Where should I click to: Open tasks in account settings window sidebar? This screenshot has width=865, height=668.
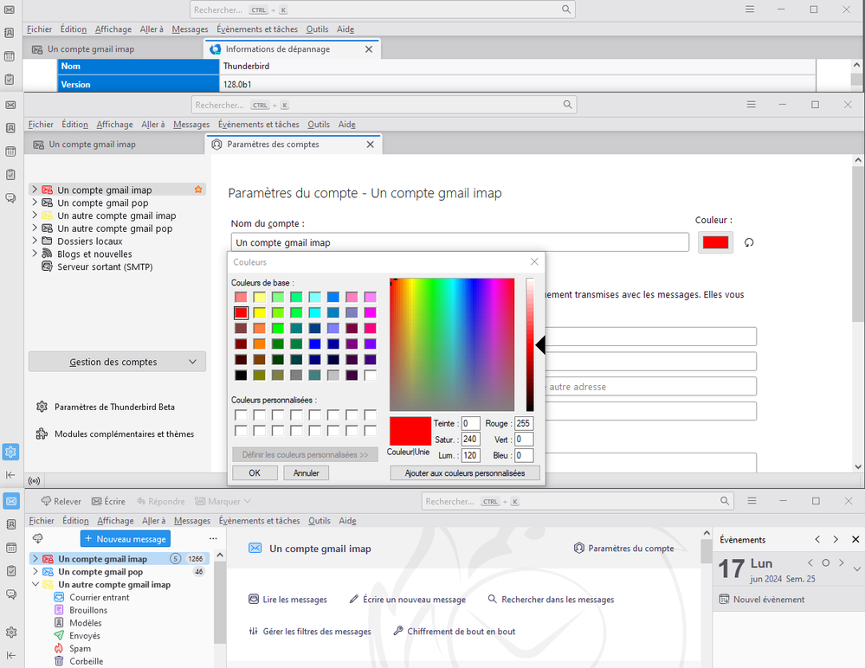(10, 175)
